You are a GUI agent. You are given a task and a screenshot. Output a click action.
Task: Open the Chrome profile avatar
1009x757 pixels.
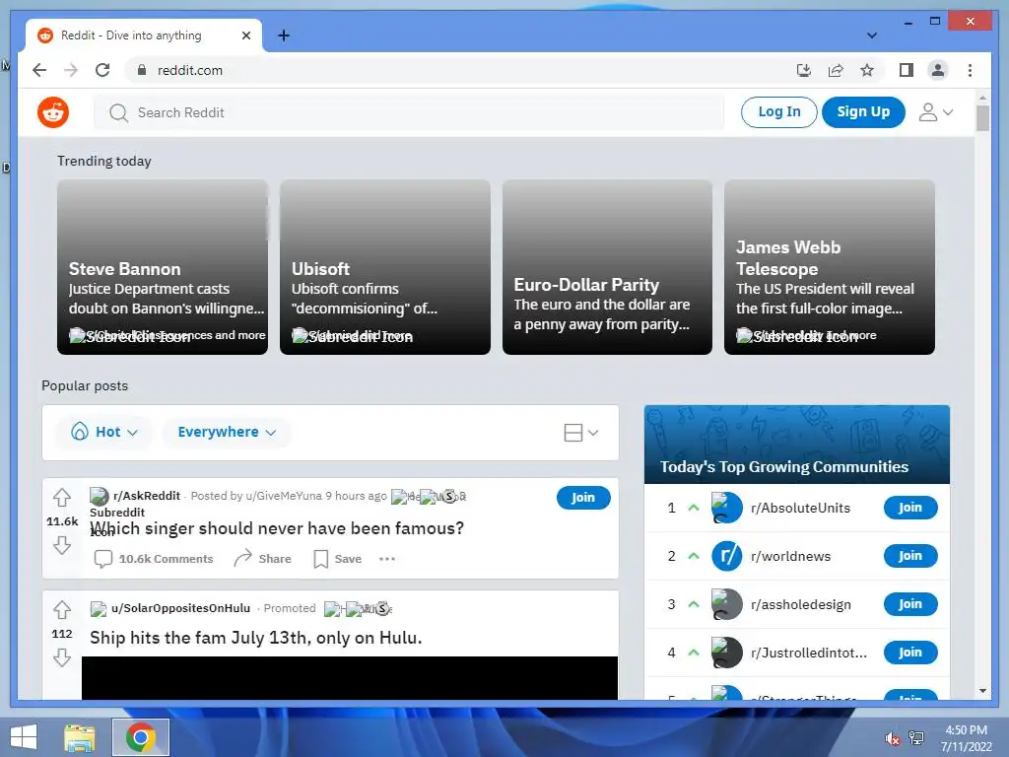(938, 70)
